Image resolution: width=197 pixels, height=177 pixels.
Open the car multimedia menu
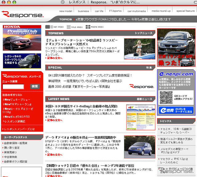pos(137,11)
